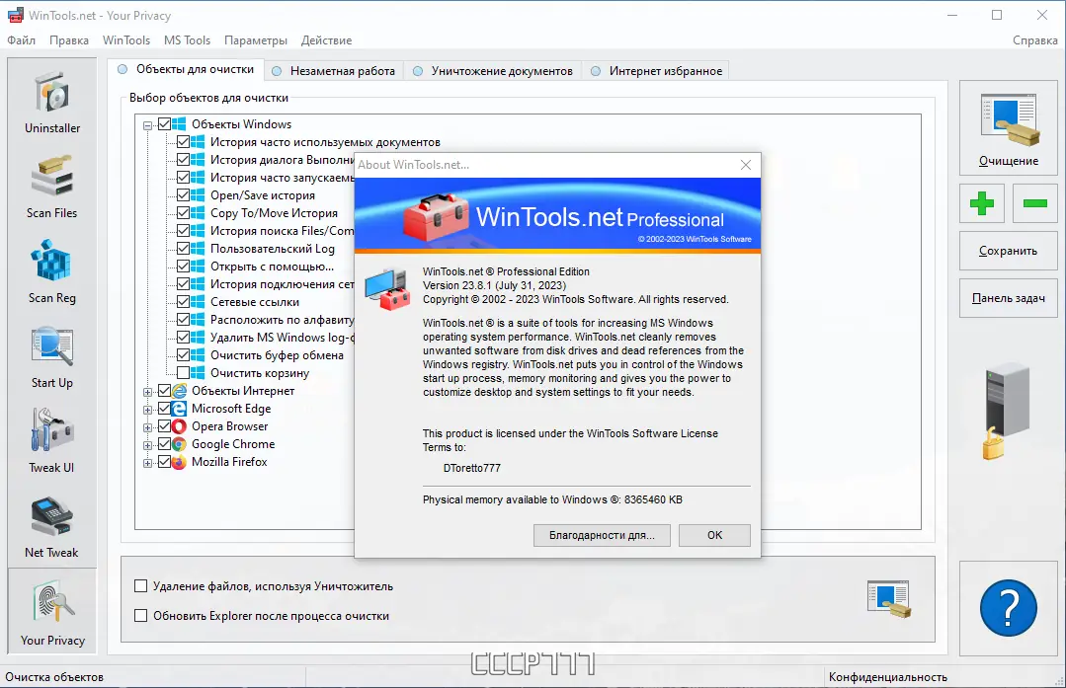The height and width of the screenshot is (688, 1066).
Task: Click the small cleaning icon near bottom options
Action: [x=889, y=599]
